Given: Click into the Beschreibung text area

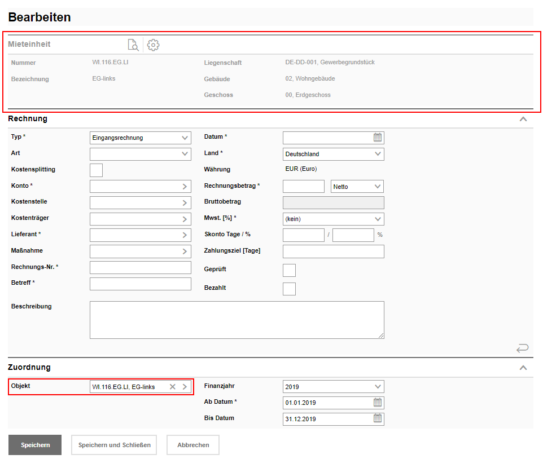Looking at the screenshot, I should 237,320.
